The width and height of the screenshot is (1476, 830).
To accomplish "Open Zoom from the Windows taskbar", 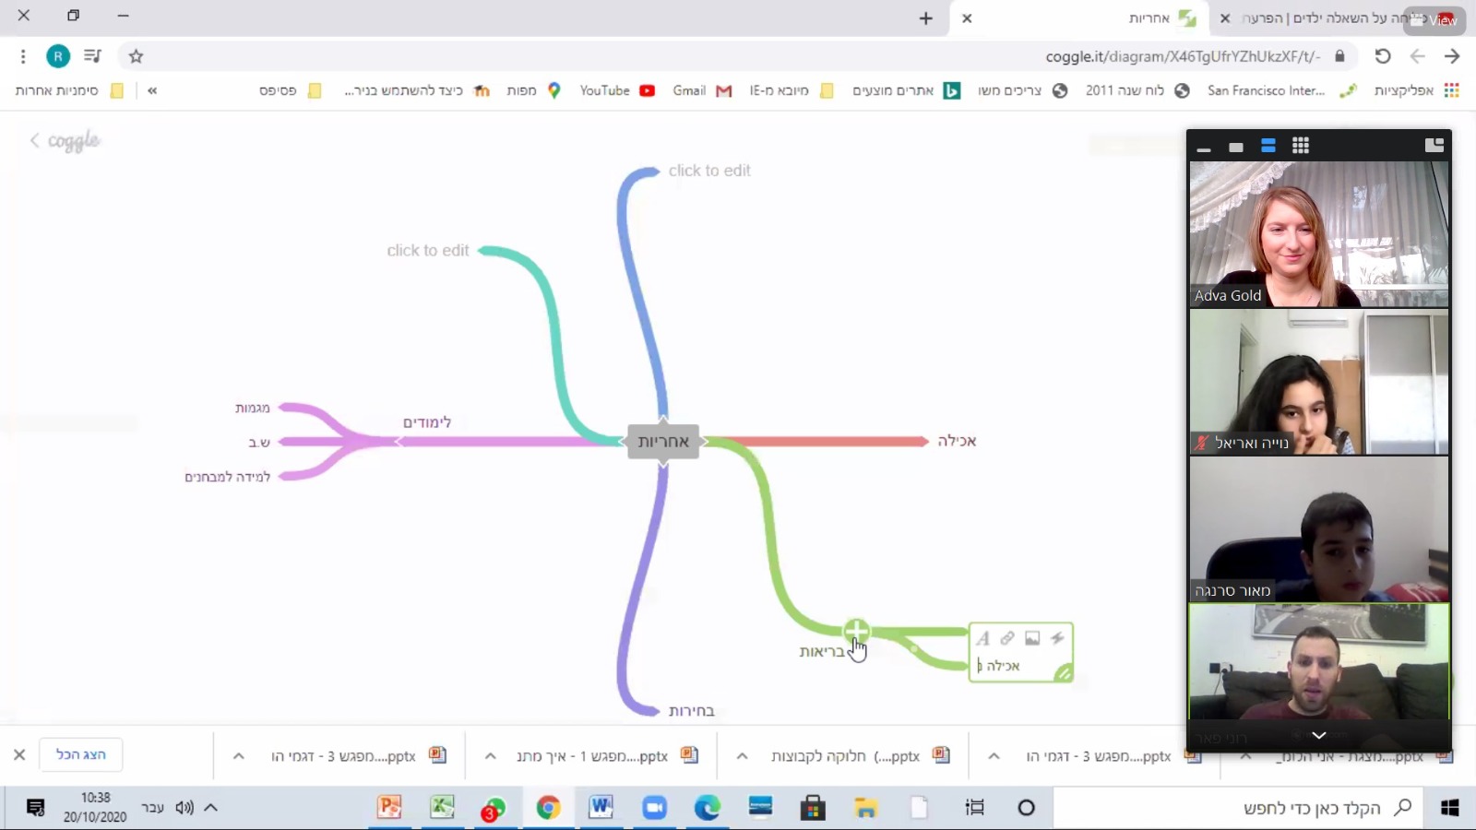I will coord(654,808).
